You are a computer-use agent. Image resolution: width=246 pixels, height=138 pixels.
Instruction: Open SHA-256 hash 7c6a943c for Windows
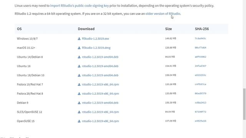[201, 38]
